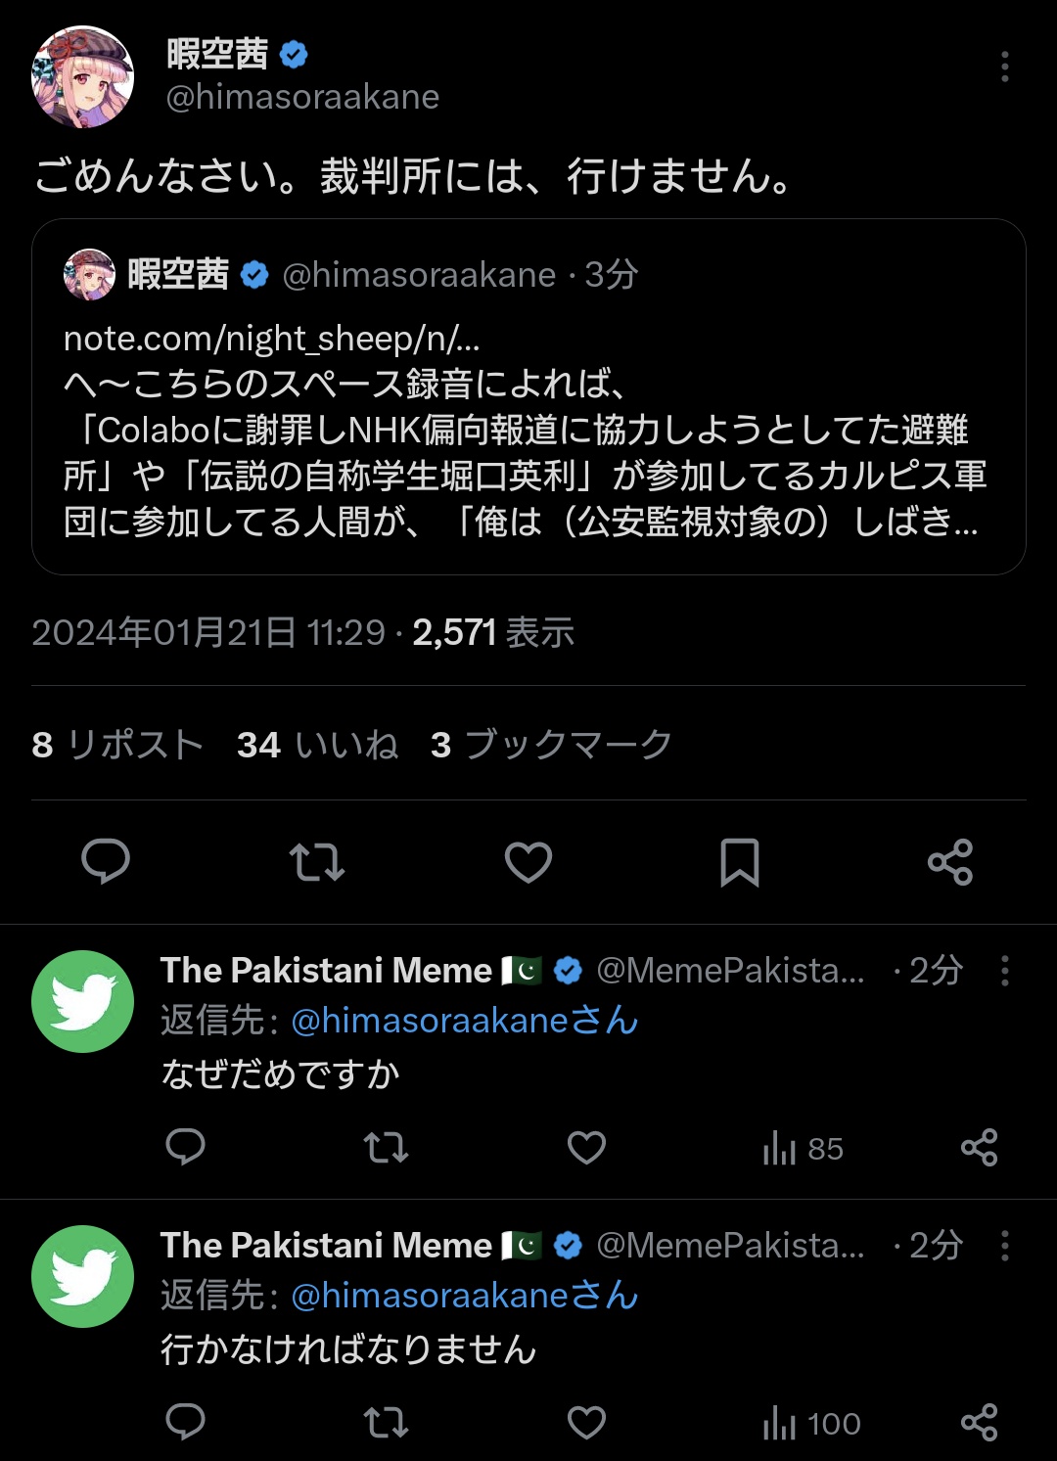The image size is (1057, 1461).
Task: Like the 行かなければなりません reply
Action: click(x=586, y=1422)
